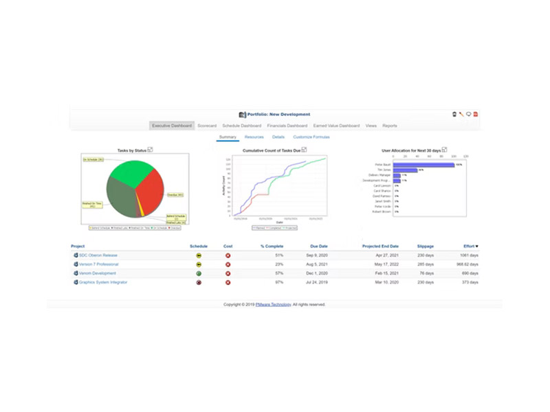The height and width of the screenshot is (412, 550).
Task: Open the help icon in the top-right corner
Action: tap(469, 114)
